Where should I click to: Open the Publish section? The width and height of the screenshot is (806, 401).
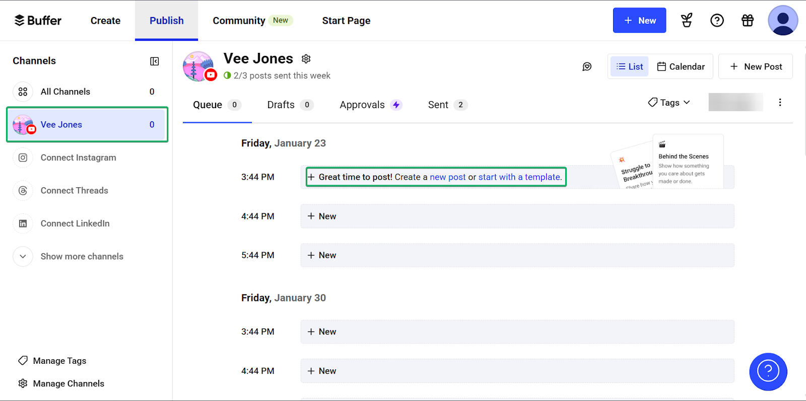167,21
